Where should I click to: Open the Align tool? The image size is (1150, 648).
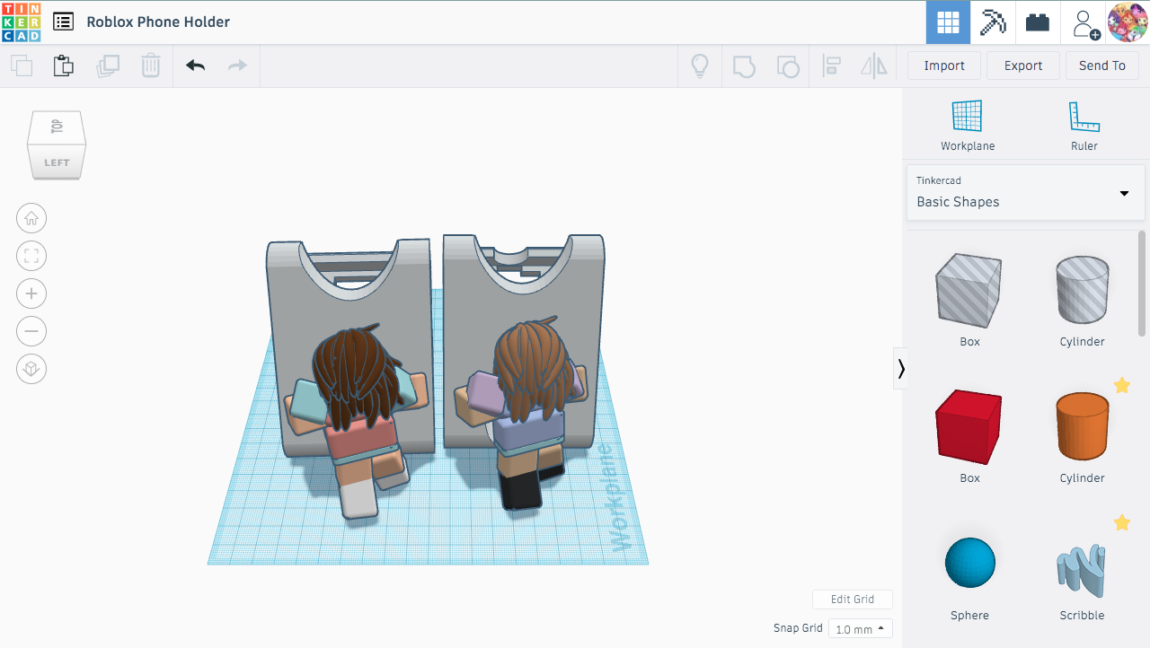click(x=831, y=66)
